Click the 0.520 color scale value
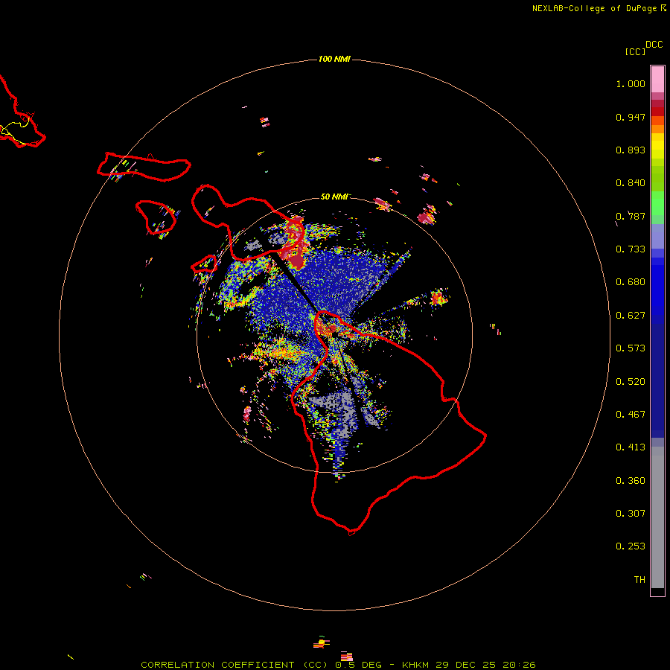 point(631,382)
